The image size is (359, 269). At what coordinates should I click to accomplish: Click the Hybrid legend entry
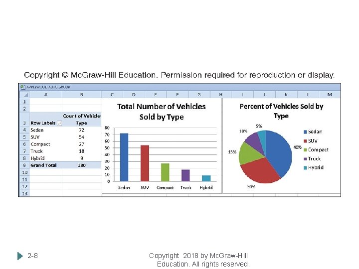tap(314, 168)
